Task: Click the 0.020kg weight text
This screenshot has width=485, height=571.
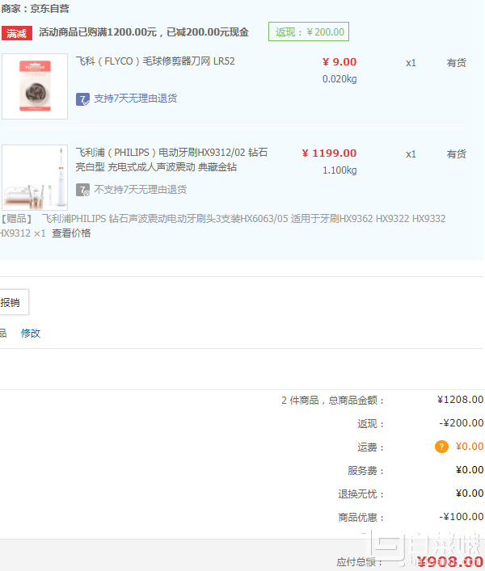Action: (339, 79)
